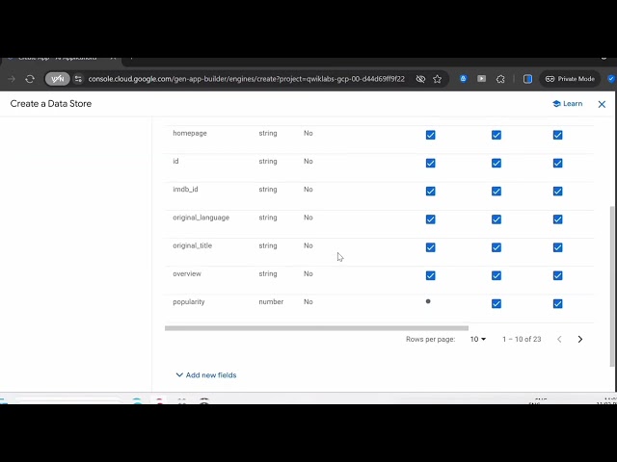Click the No value in overview row
Image resolution: width=617 pixels, height=462 pixels.
(x=308, y=273)
